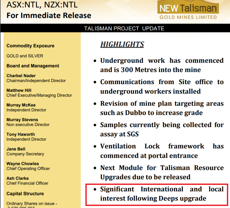Select the "ASX:NTL, NZX:NTL" ticker text
This screenshot has width=230, height=208.
pyautogui.click(x=42, y=5)
